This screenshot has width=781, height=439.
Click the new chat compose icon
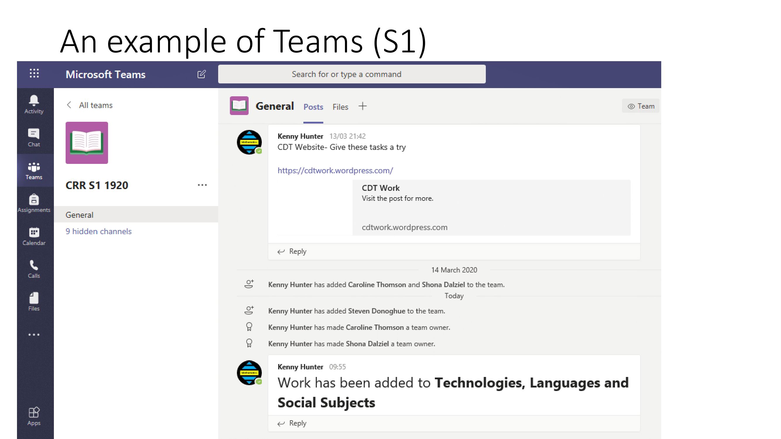(x=201, y=74)
